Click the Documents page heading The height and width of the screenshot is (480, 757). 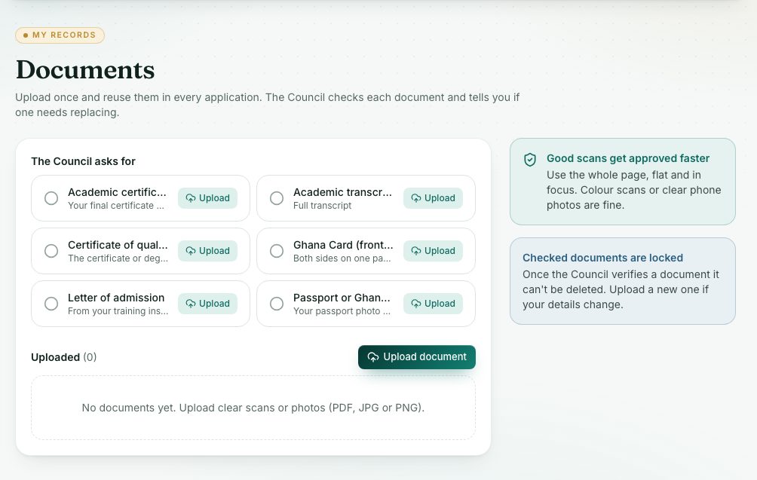85,70
